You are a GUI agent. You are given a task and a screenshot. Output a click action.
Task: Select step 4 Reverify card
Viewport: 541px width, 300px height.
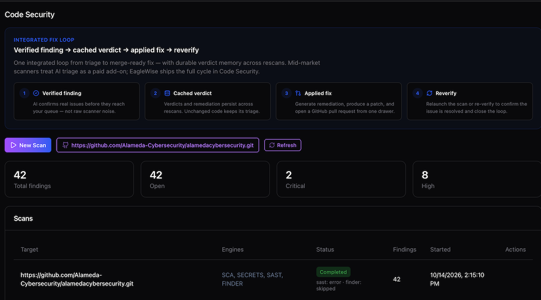470,101
